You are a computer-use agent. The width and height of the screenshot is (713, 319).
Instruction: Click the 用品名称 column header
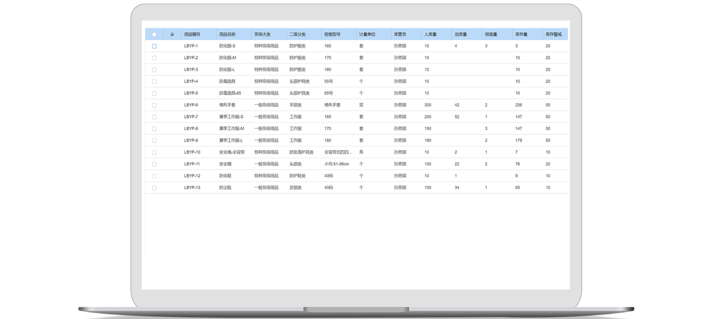pyautogui.click(x=227, y=34)
